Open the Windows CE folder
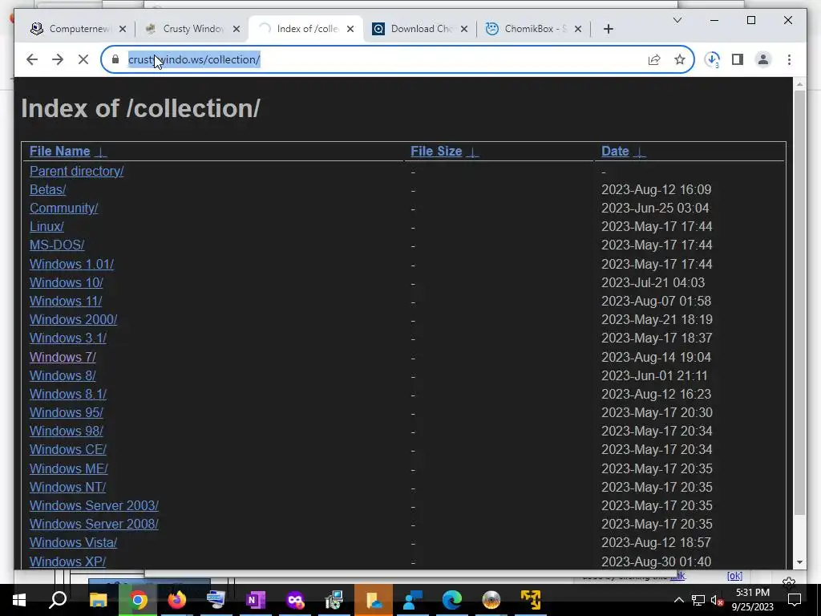Image resolution: width=821 pixels, height=616 pixels. click(68, 449)
